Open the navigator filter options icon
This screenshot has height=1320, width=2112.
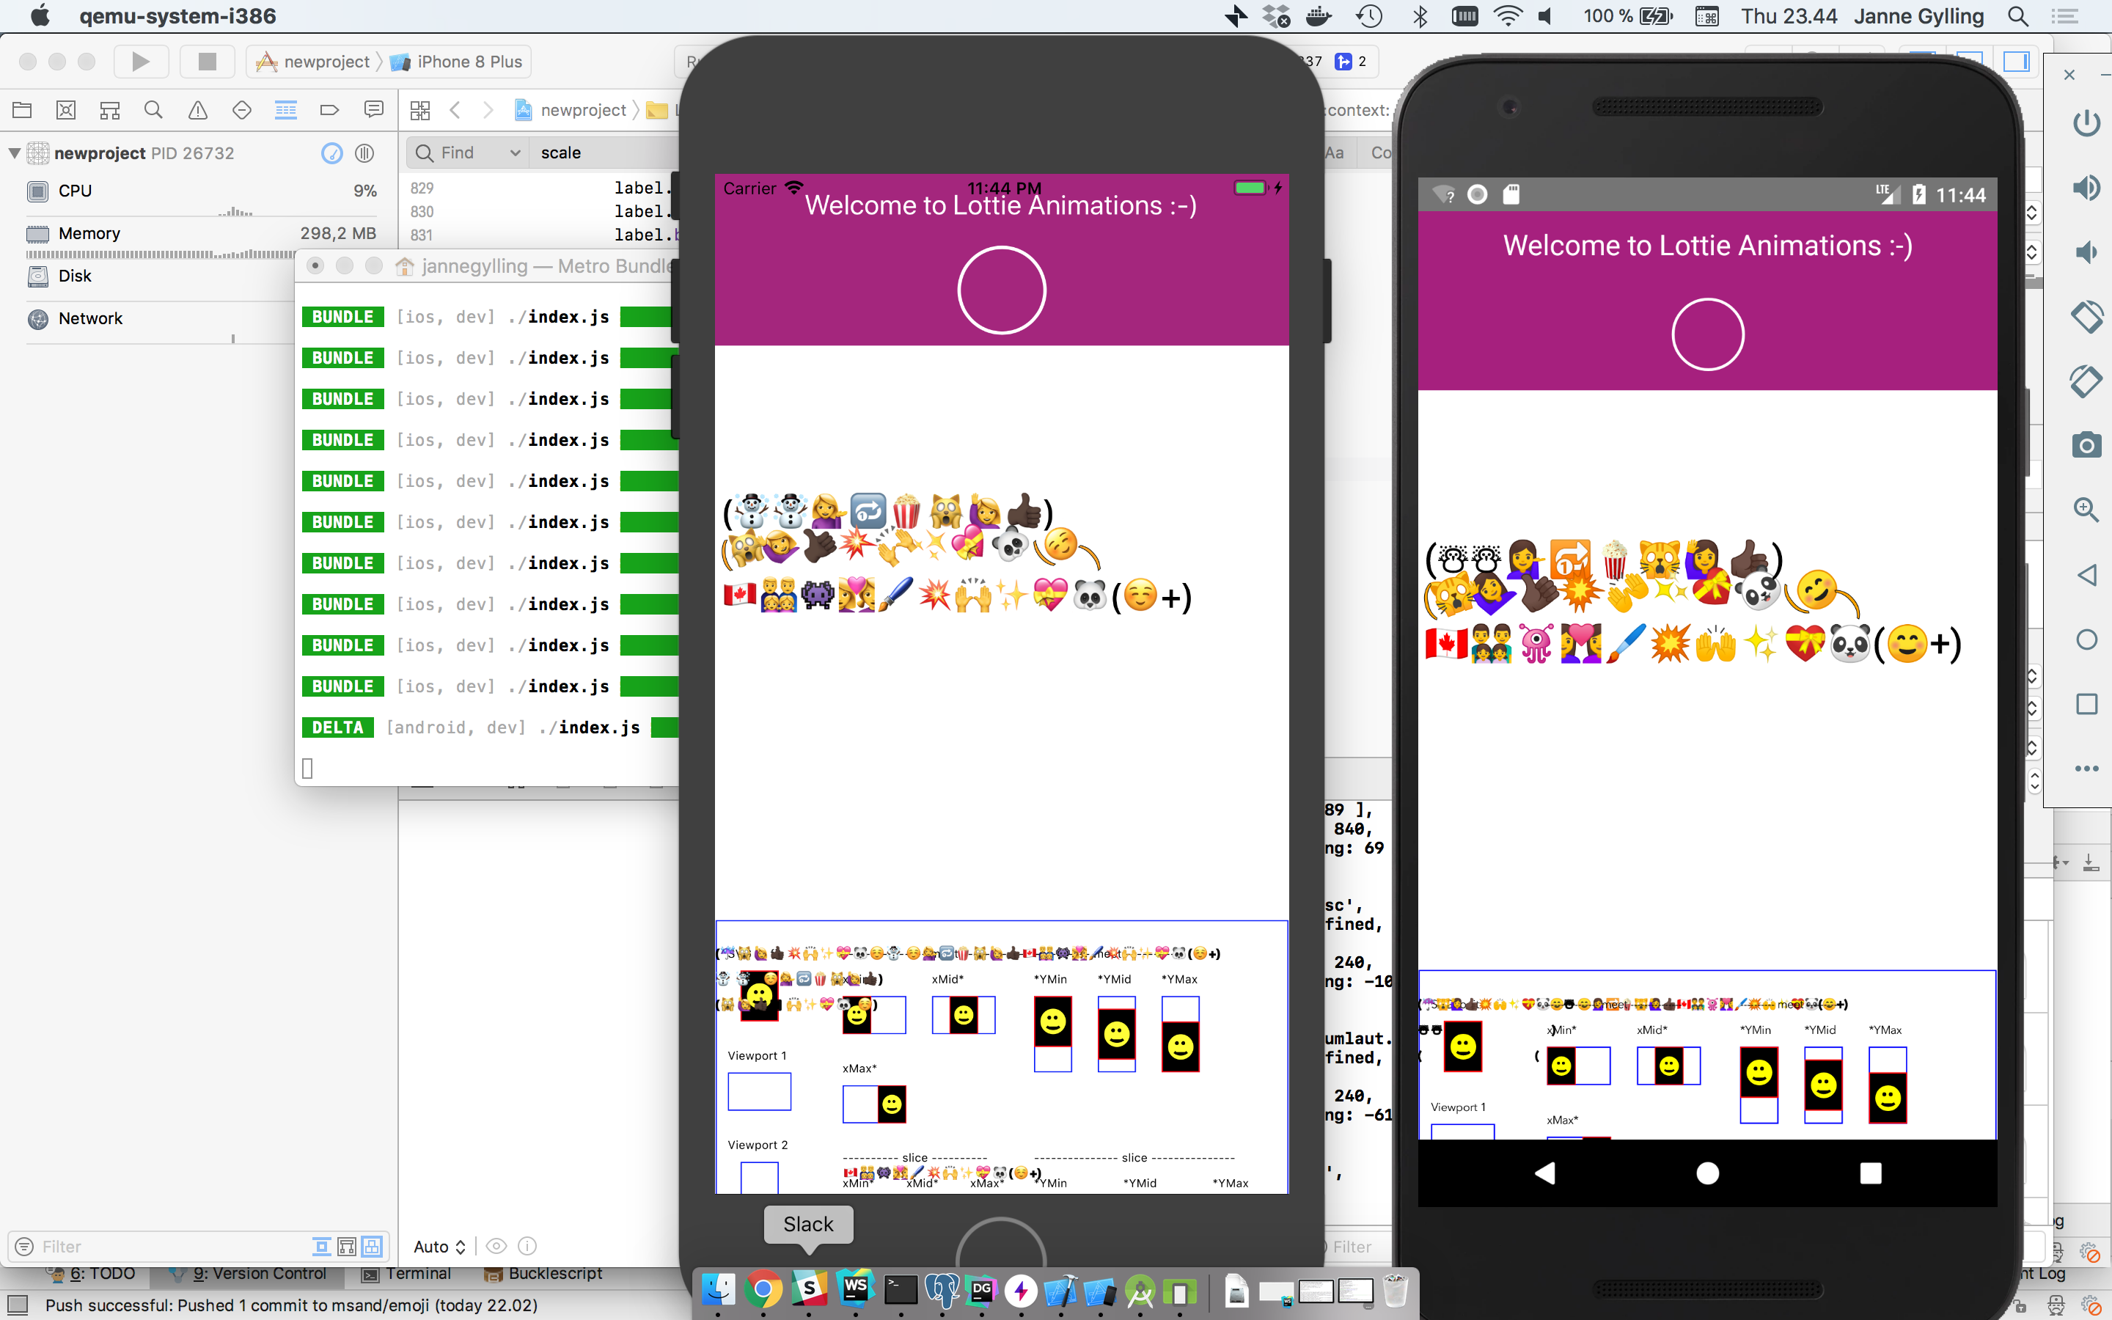pos(24,1247)
